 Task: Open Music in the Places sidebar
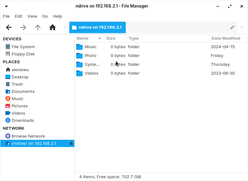37,99
